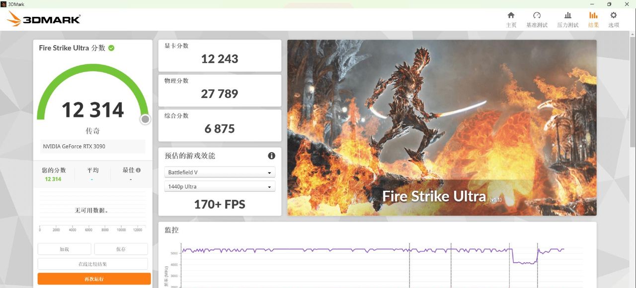The width and height of the screenshot is (636, 288).
Task: Switch to the Results (结果) tab
Action: click(x=593, y=20)
